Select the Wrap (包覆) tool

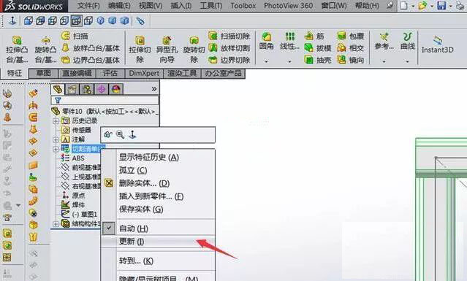351,36
